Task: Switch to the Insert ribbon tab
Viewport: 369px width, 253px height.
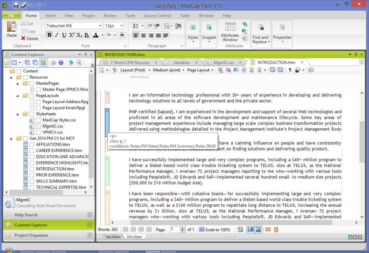Action: [x=50, y=15]
